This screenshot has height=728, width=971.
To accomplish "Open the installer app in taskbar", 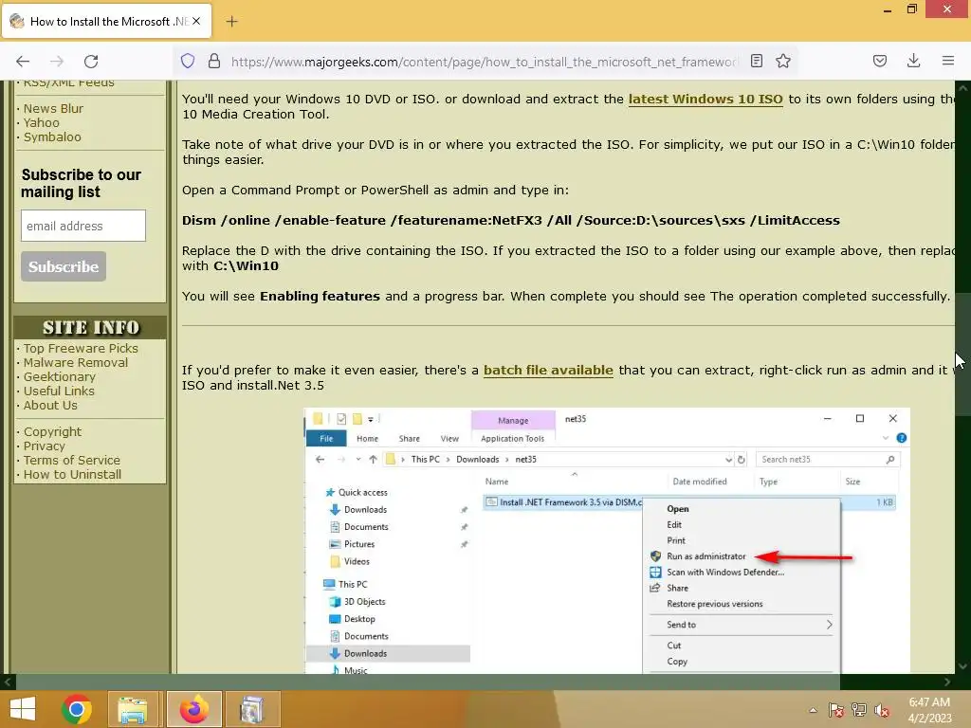I will 252,709.
